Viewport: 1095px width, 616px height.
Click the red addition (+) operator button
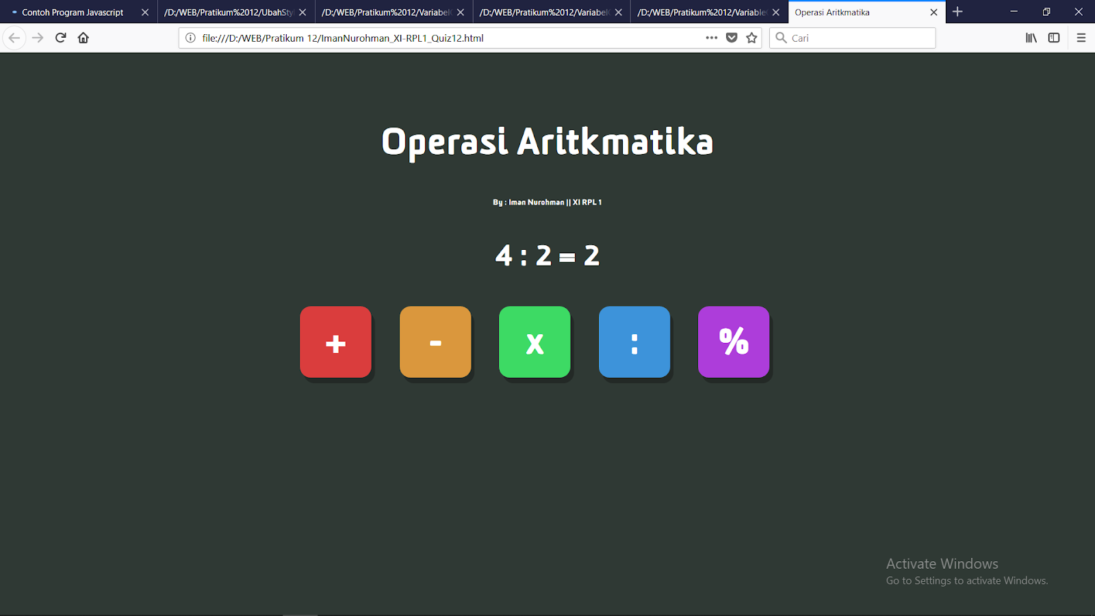[335, 342]
